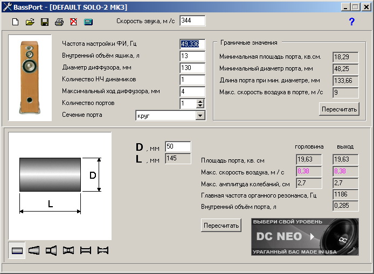
Task: Click the cone diameter field 130
Action: (x=192, y=68)
